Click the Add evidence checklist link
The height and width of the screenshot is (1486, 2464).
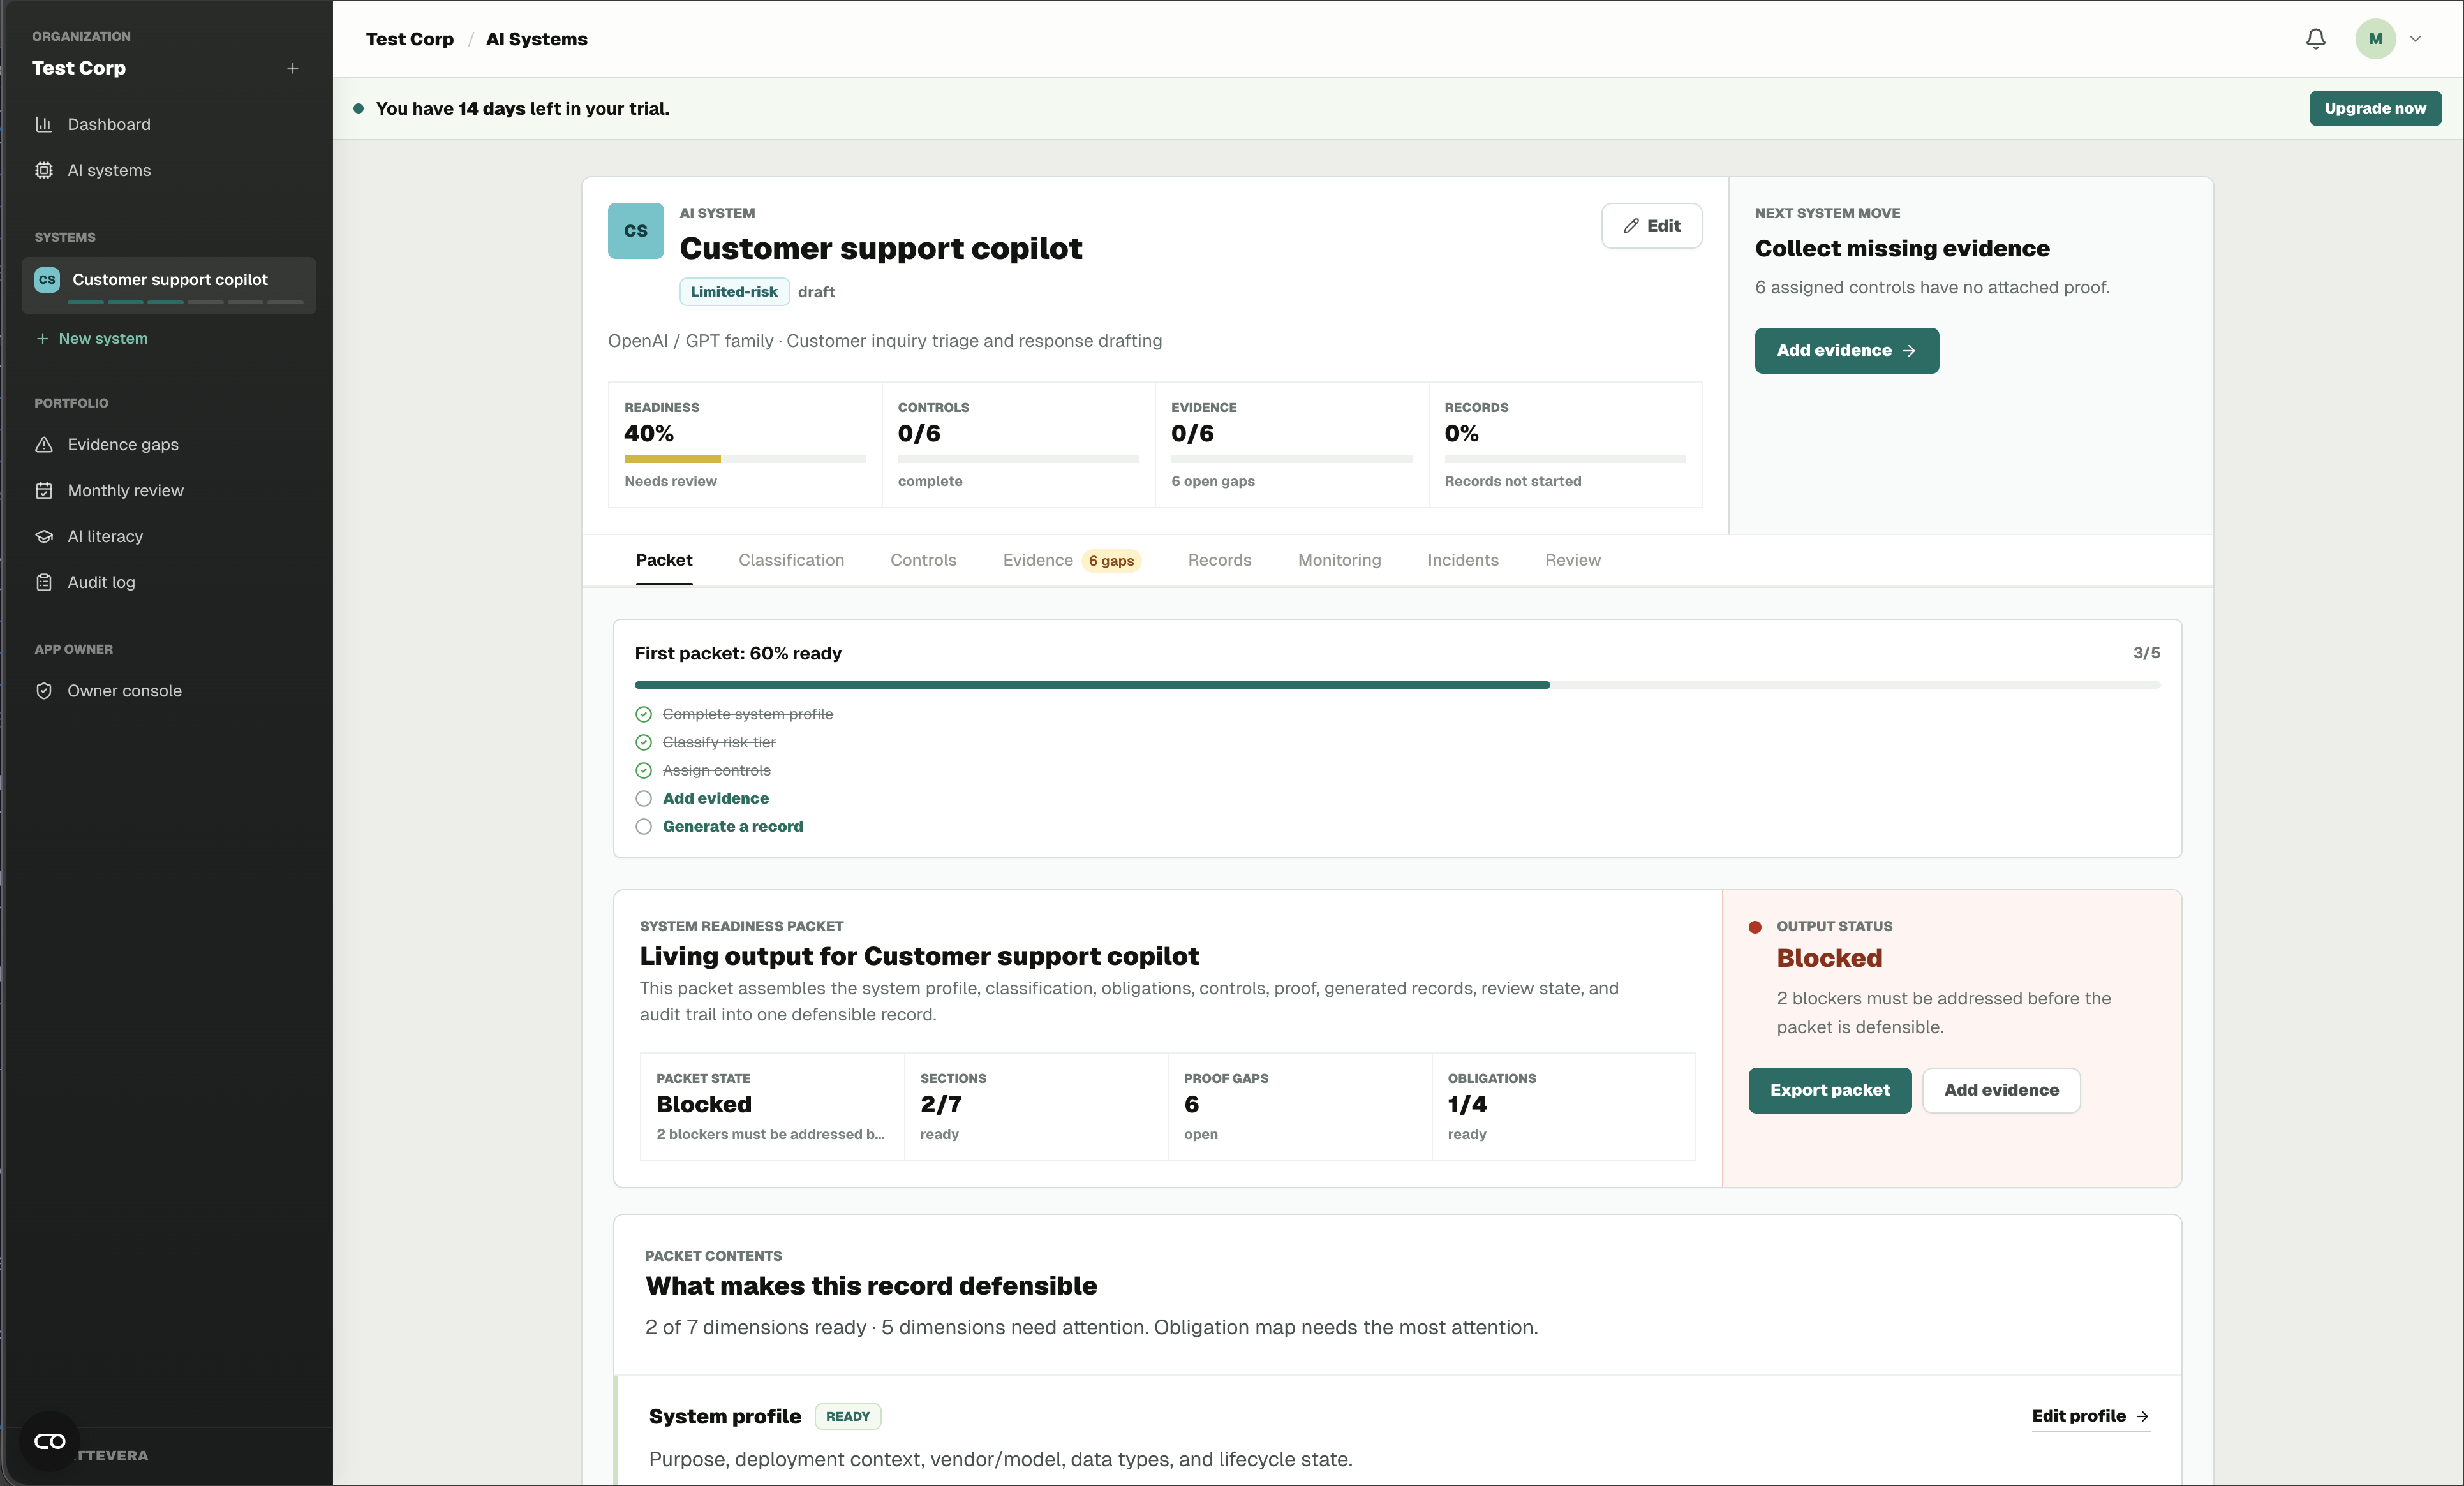click(x=716, y=798)
